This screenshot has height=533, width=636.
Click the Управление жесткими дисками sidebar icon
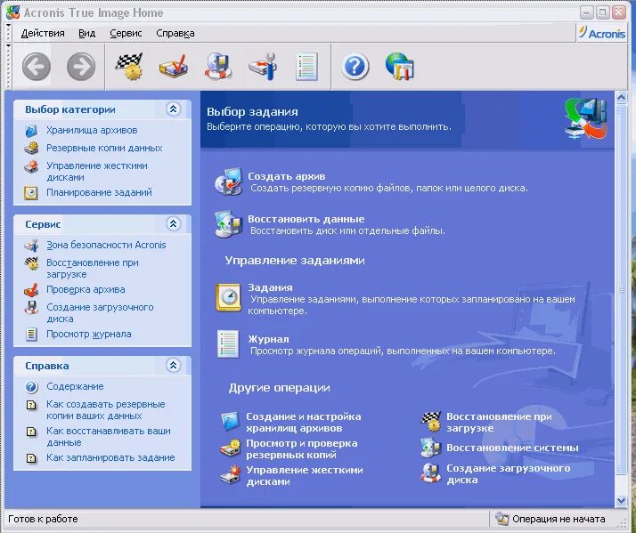pos(31,166)
